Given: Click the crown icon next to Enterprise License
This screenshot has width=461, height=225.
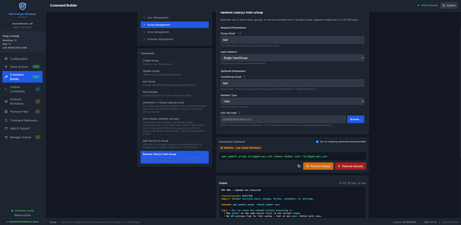Looking at the screenshot, I should pos(12,211).
